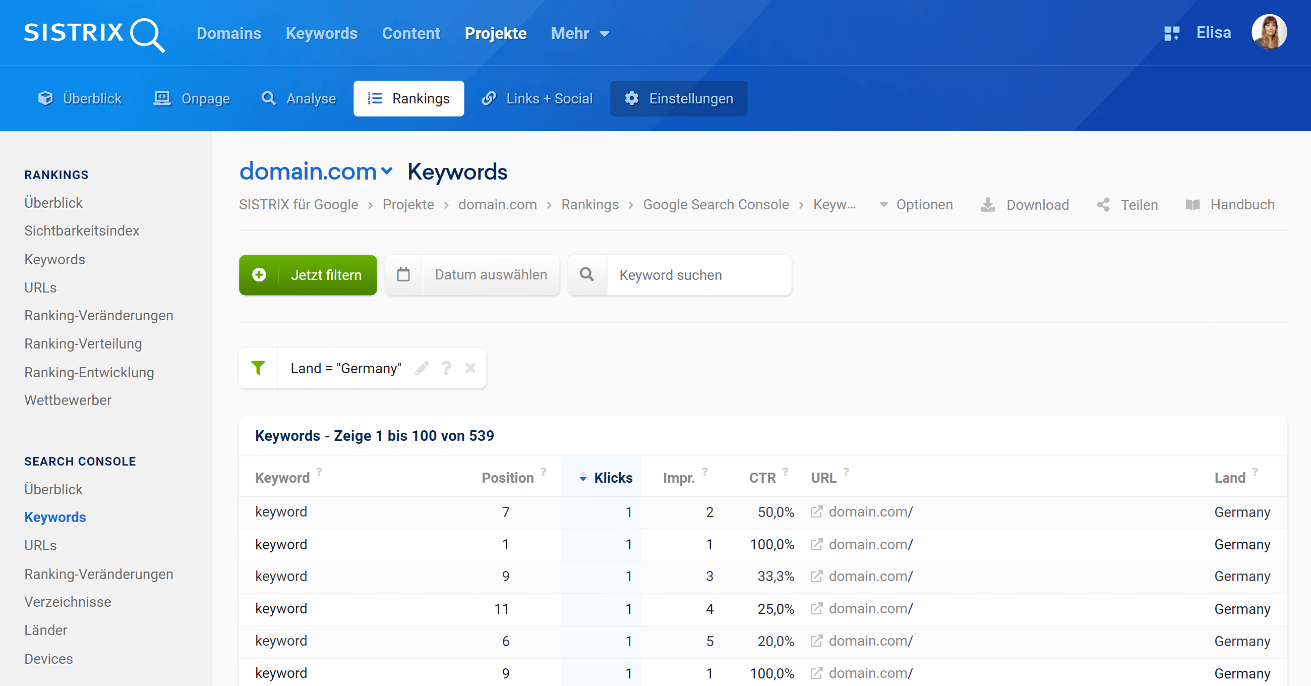The width and height of the screenshot is (1311, 686).
Task: Open the Domains top menu
Action: coord(229,34)
